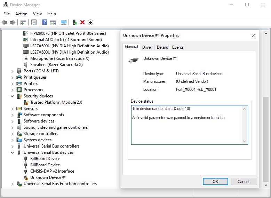Expand the Print queues node
The height and width of the screenshot is (198, 271).
(12, 78)
